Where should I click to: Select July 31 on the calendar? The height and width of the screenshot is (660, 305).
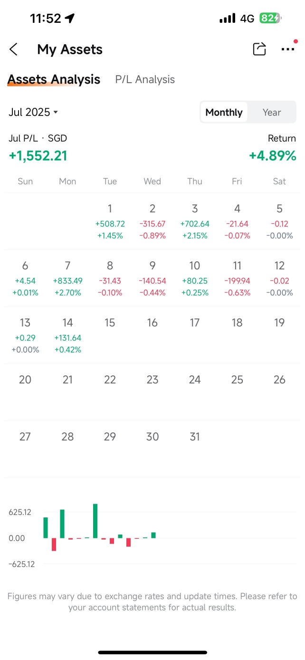[x=195, y=436]
